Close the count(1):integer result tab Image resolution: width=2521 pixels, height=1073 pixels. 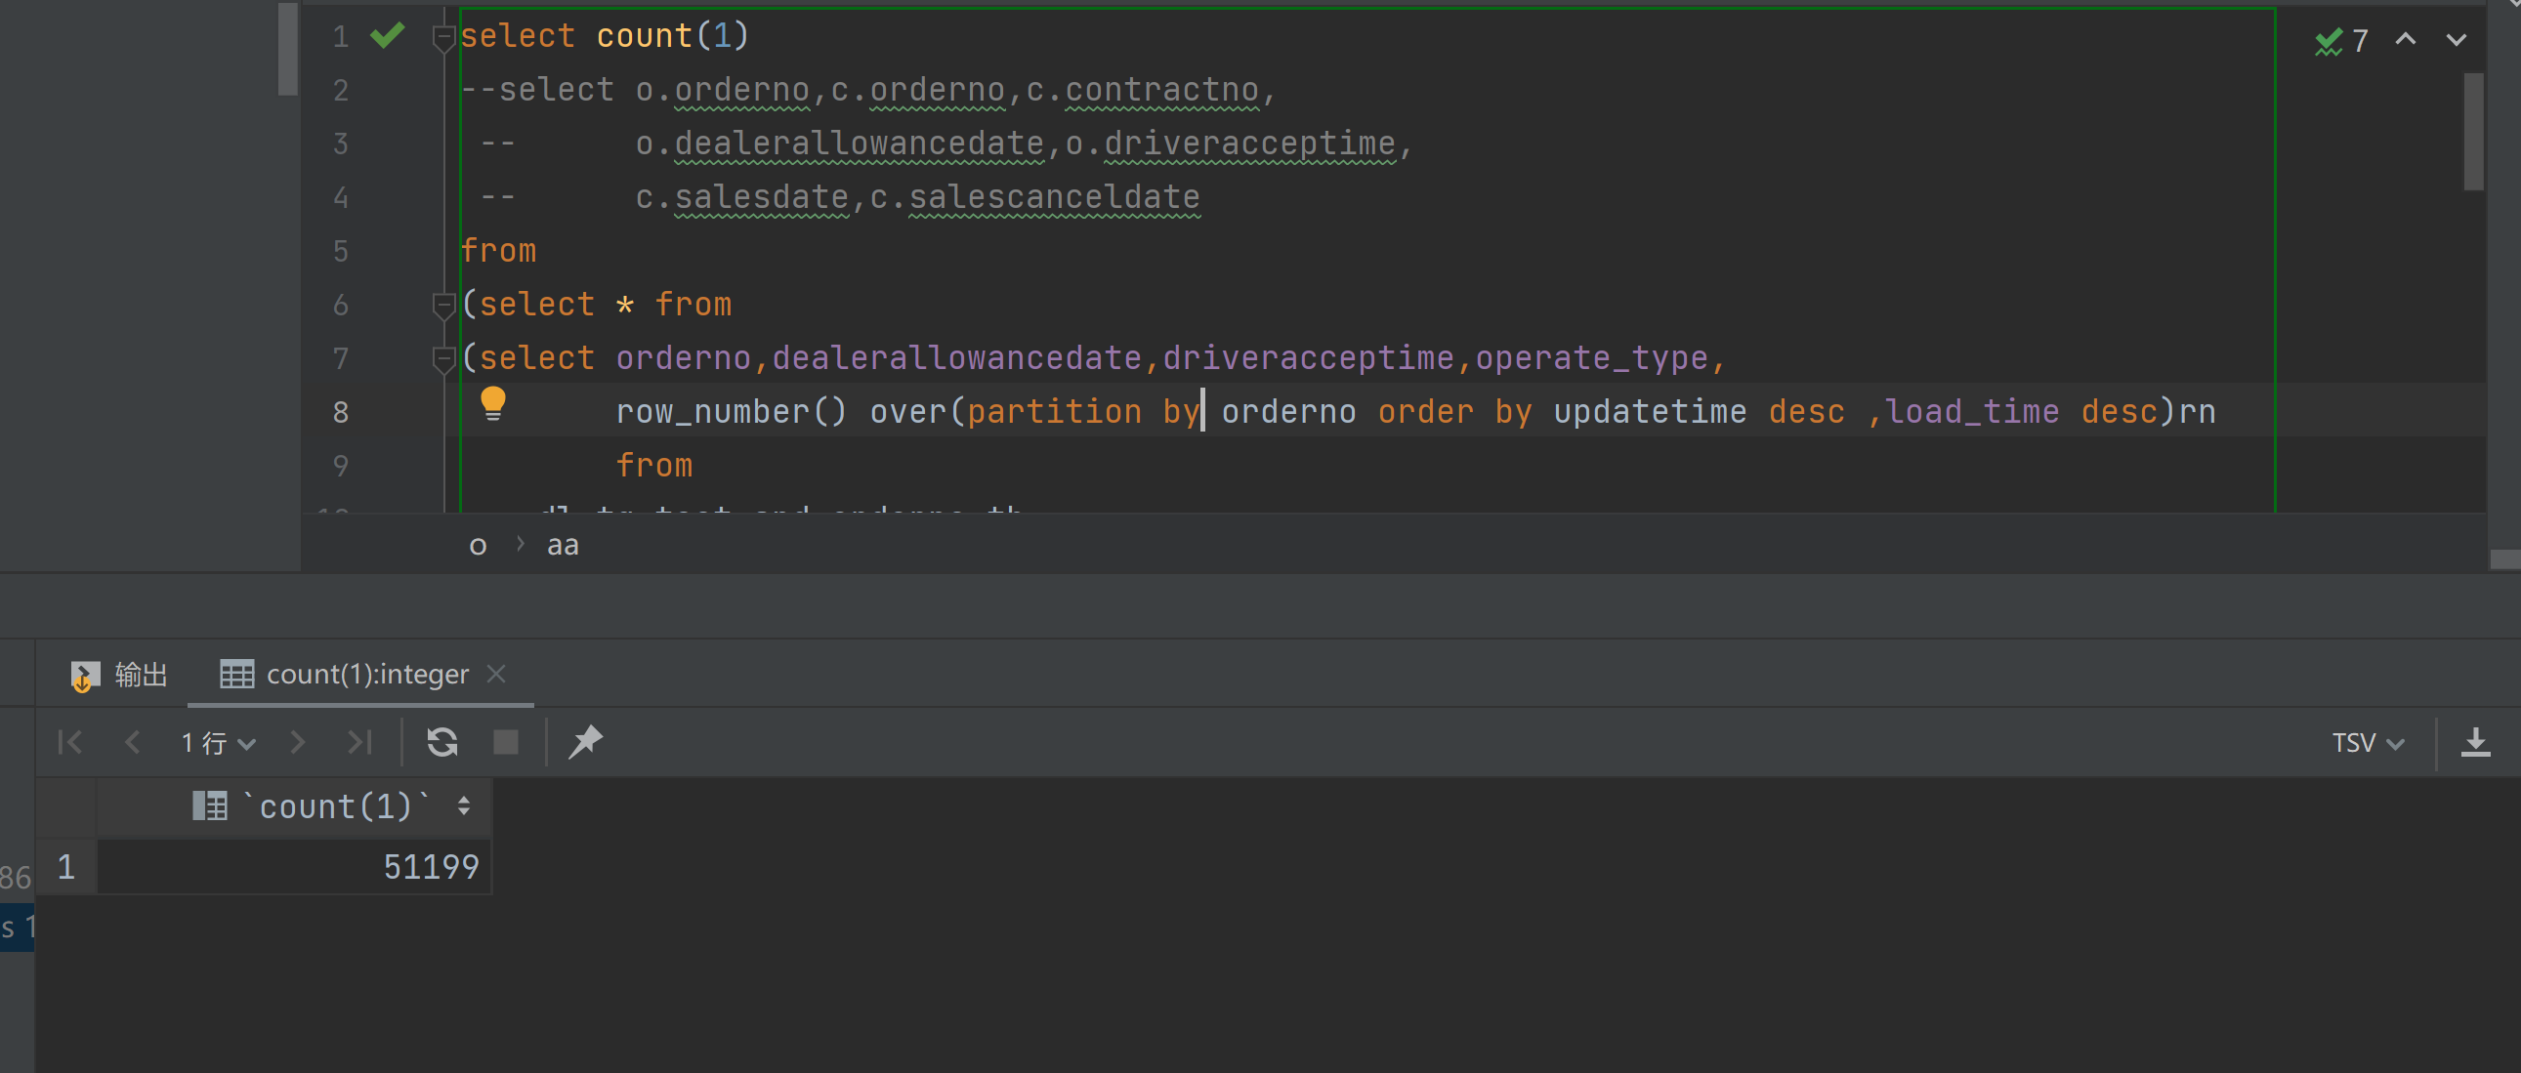pos(496,674)
